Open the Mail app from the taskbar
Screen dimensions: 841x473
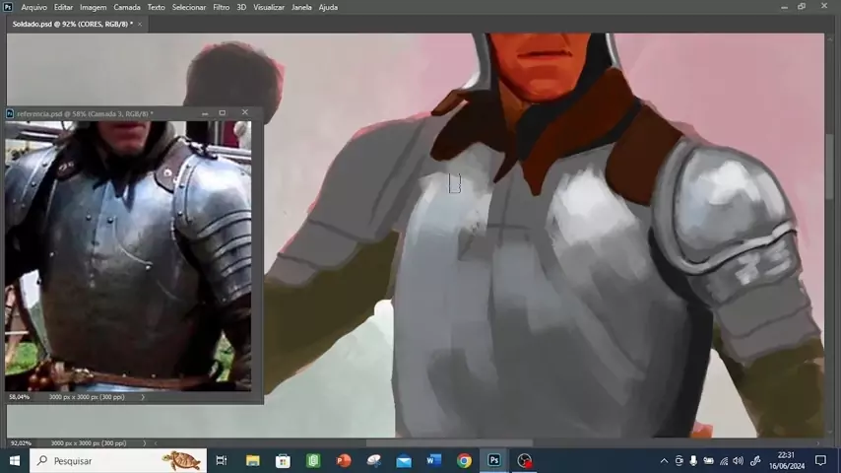click(x=404, y=460)
